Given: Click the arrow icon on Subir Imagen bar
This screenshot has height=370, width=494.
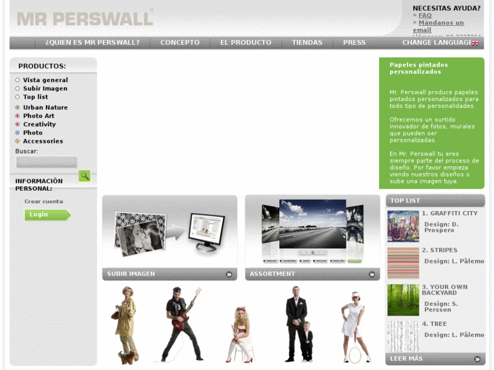Looking at the screenshot, I should pos(229,274).
